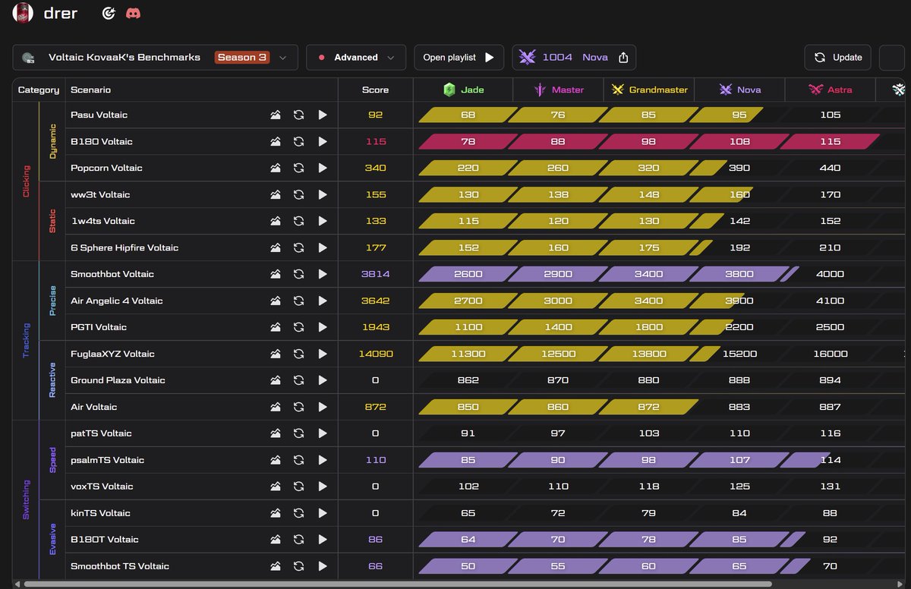Click Astra threshold 16000 for FuglaaXYZ

click(x=830, y=354)
